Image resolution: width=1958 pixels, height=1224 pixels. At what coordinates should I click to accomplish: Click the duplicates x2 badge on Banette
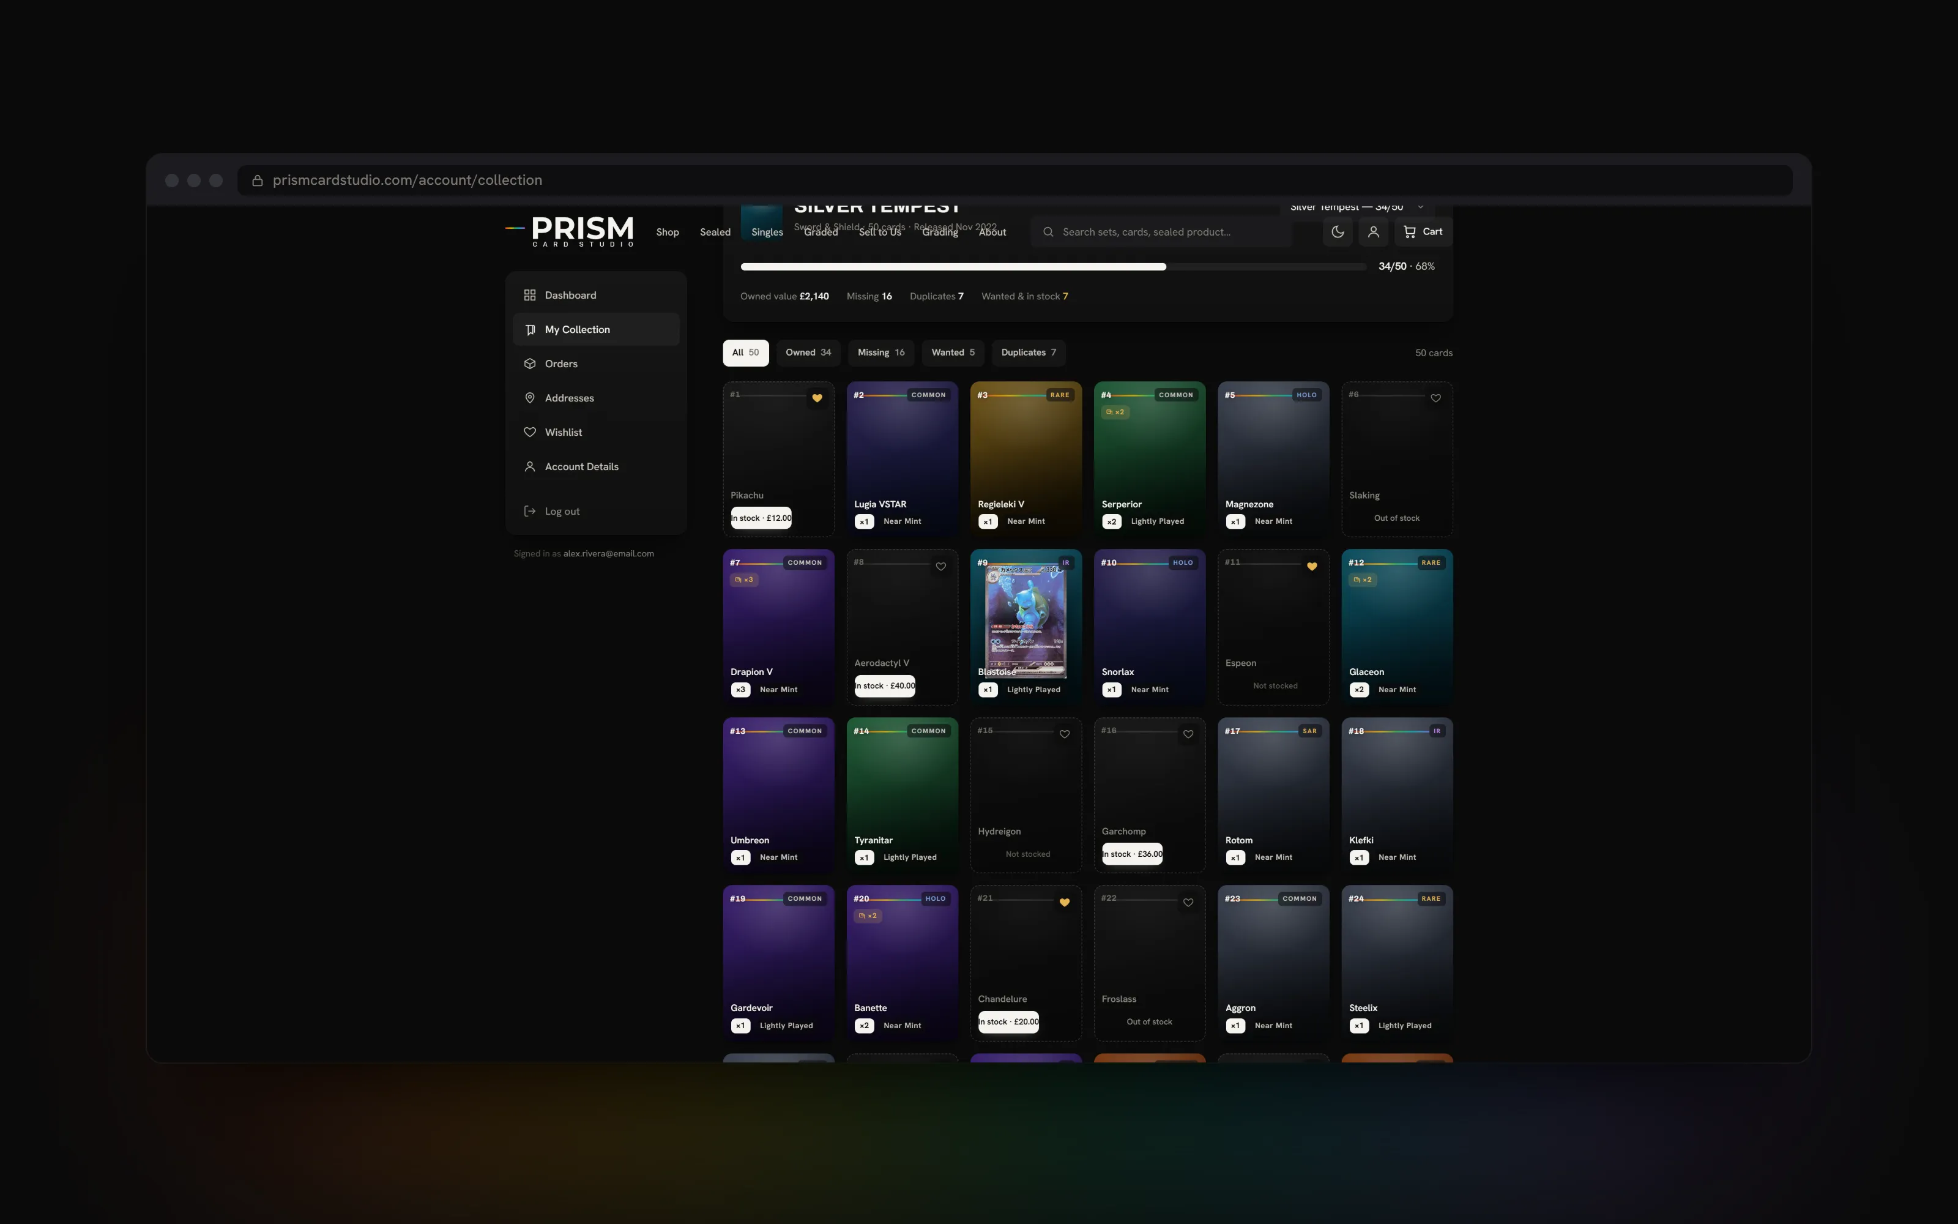[868, 916]
